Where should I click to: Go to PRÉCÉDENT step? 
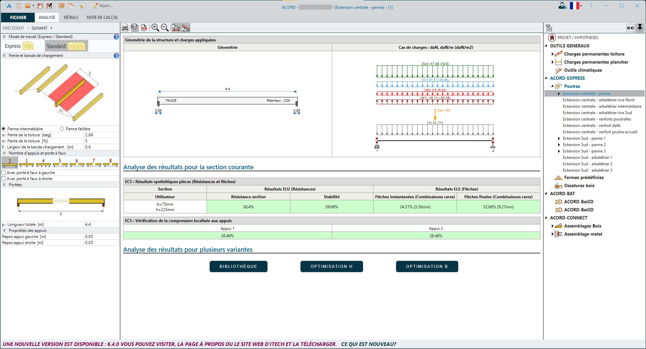(x=13, y=28)
